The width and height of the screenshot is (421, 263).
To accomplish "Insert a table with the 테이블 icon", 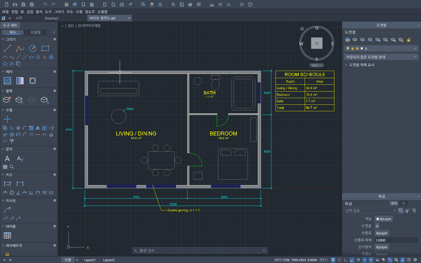I will 7,235.
